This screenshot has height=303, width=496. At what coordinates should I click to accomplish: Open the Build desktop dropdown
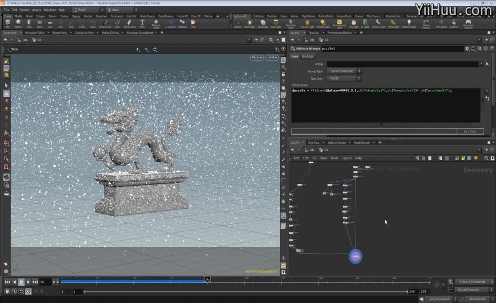[88, 10]
